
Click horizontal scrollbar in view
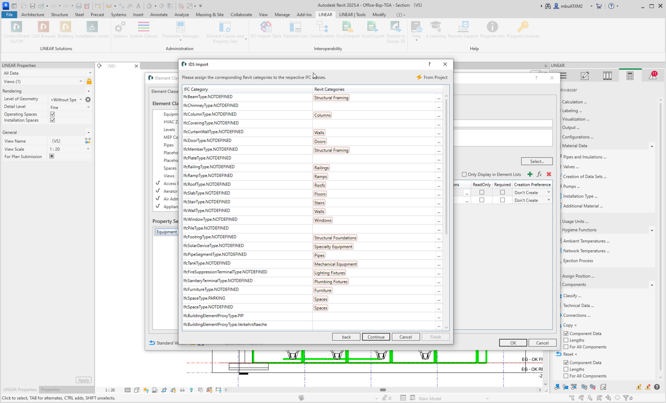[383, 390]
